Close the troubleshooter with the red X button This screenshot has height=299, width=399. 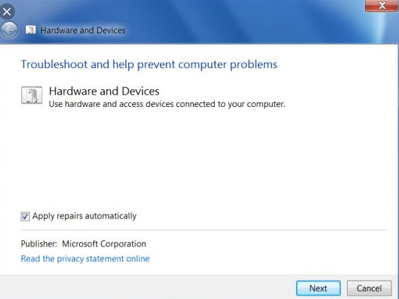382,5
